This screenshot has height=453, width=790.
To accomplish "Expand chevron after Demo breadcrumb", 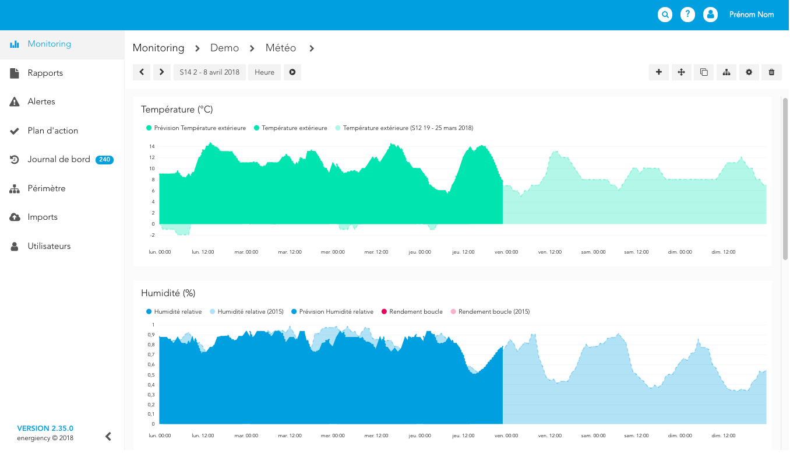I will point(252,48).
